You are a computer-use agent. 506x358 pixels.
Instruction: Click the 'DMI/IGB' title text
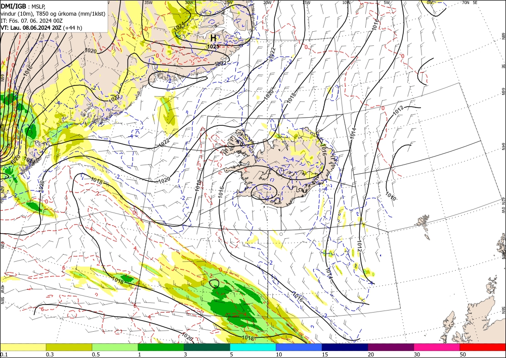(14, 6)
